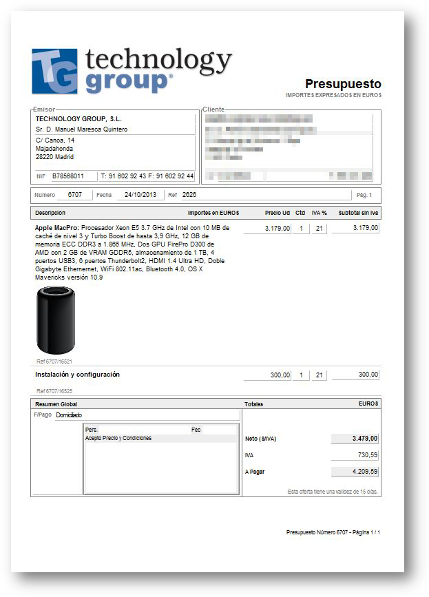Click the NIF value B78568011
Screen dimensions: 429x597
(x=69, y=176)
